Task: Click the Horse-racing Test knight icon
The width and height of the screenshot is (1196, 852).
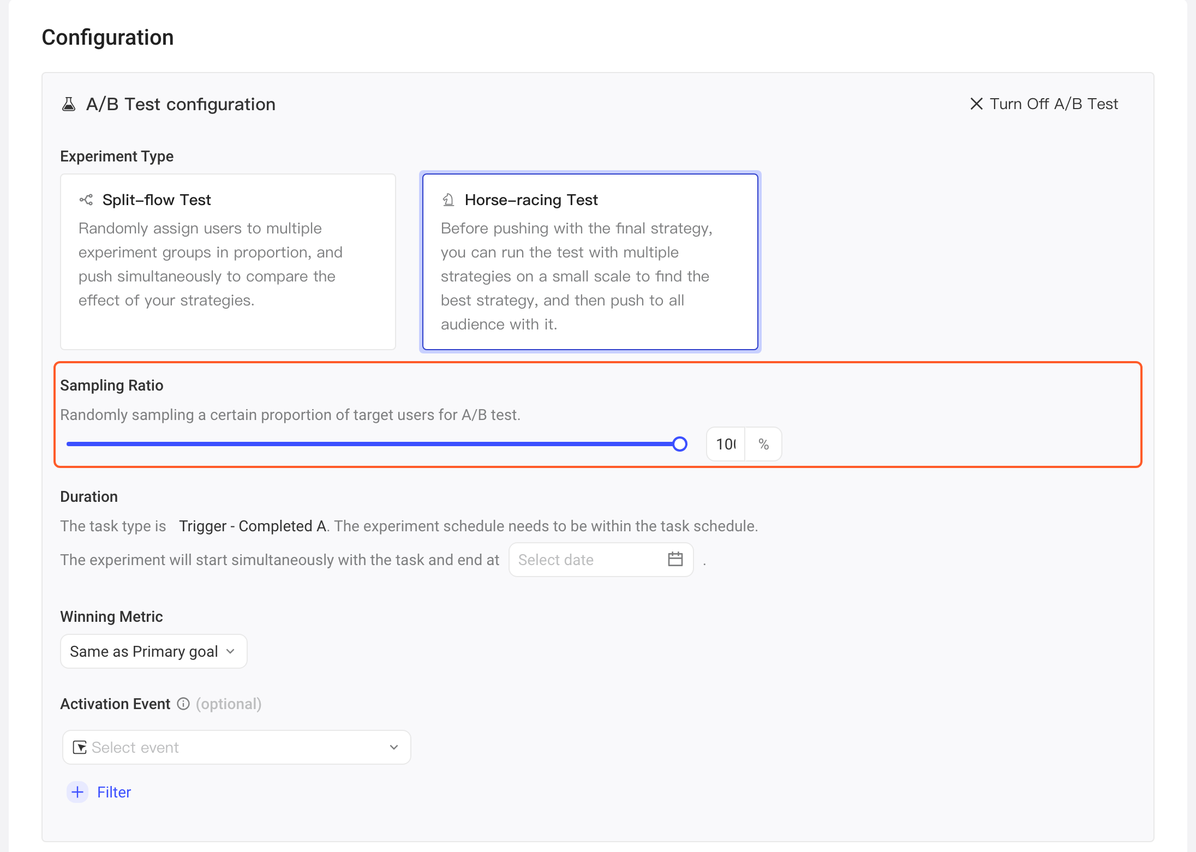Action: [448, 200]
